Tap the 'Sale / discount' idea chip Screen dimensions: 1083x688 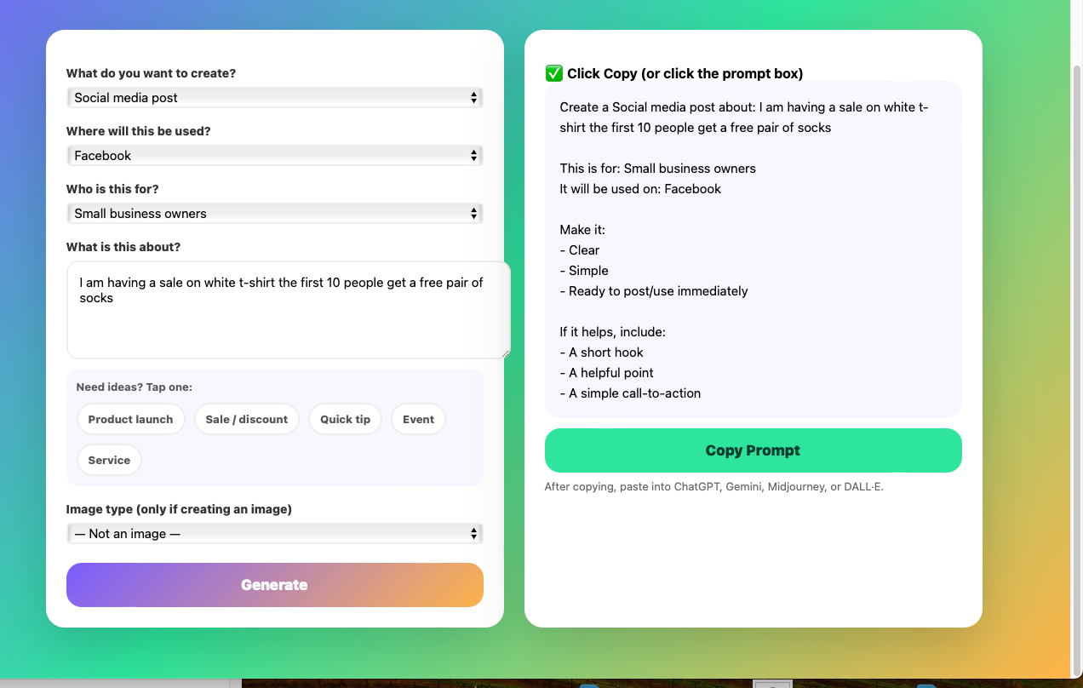[x=247, y=419]
